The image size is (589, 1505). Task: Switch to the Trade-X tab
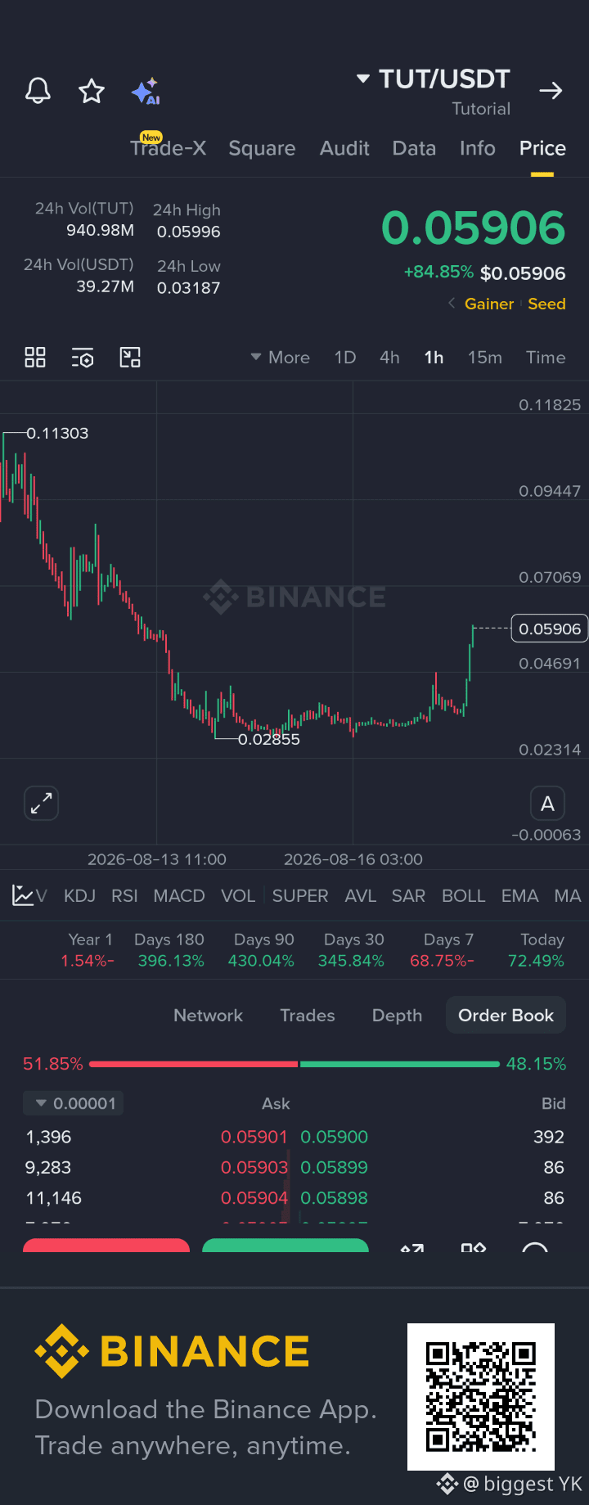coord(168,148)
